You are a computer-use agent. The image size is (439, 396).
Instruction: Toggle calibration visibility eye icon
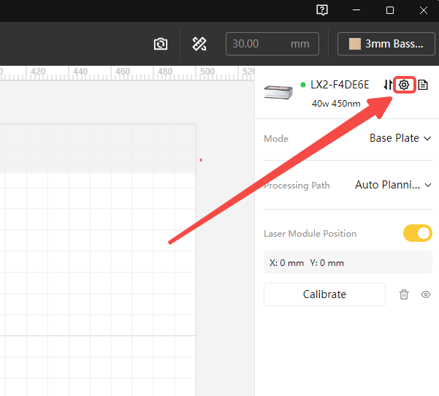pos(426,294)
